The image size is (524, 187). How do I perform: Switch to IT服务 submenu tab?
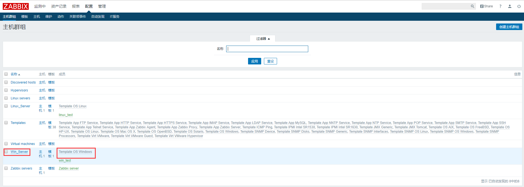pos(115,17)
